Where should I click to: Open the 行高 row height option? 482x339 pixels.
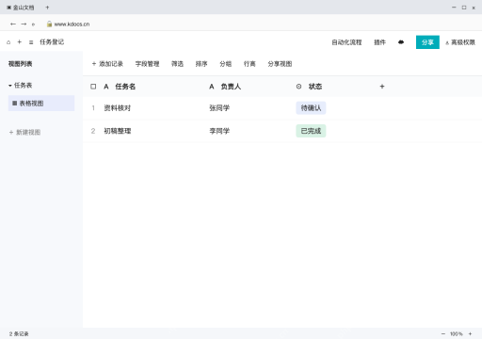point(249,64)
